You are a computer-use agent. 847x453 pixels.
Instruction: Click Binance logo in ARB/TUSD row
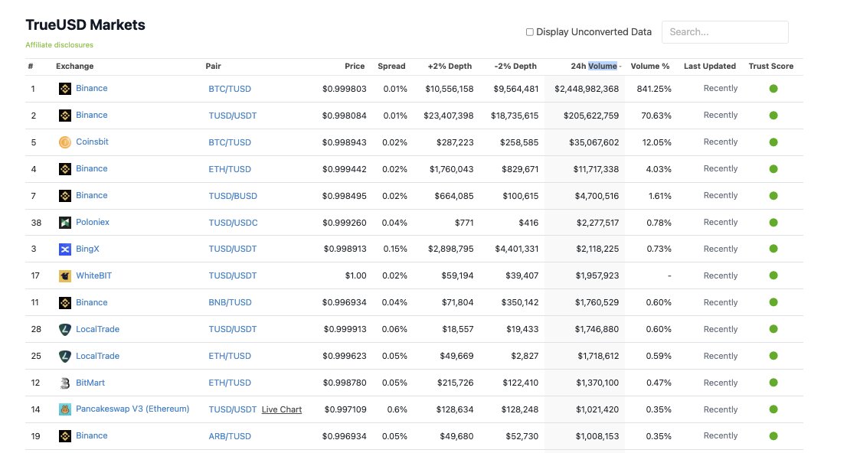tap(65, 436)
